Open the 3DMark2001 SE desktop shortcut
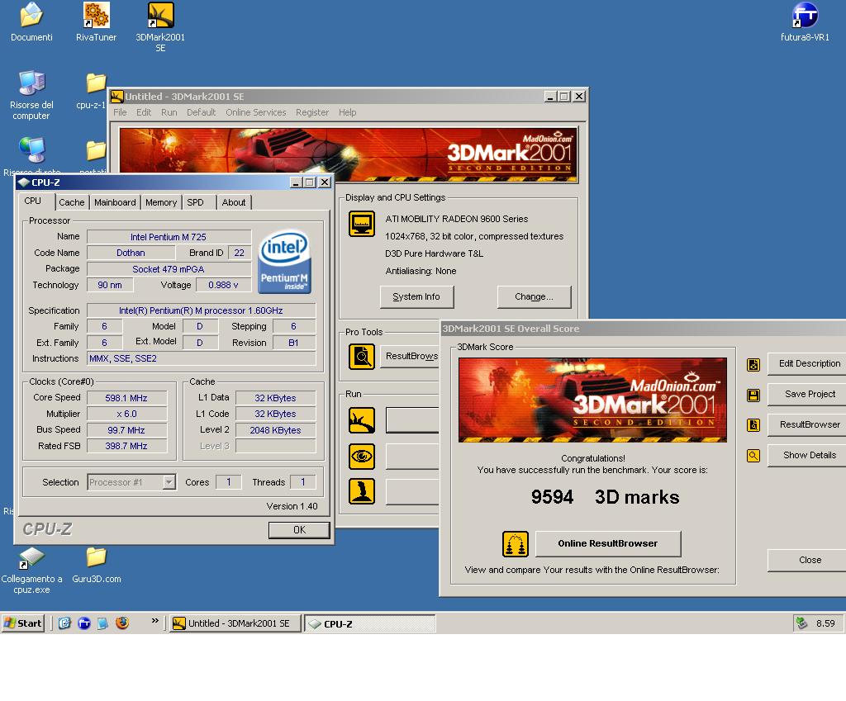 coord(160,15)
